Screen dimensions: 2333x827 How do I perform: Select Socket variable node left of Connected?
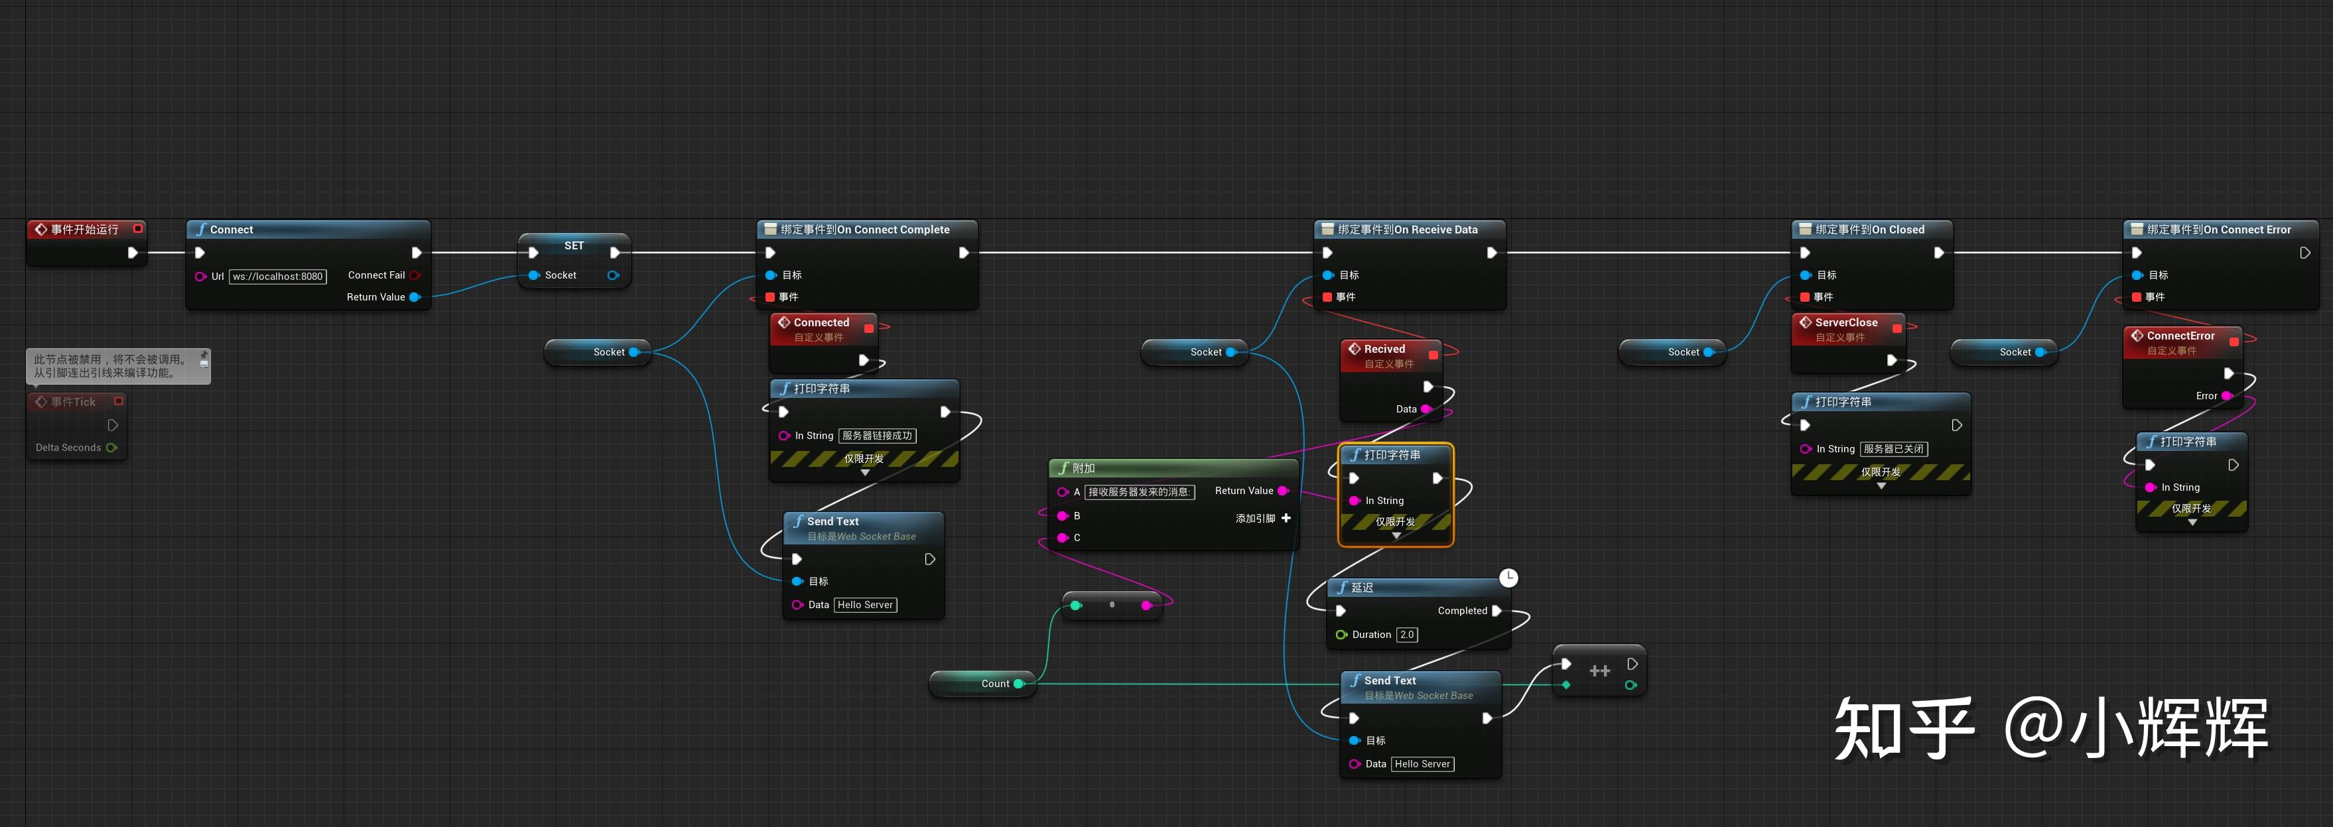[598, 352]
